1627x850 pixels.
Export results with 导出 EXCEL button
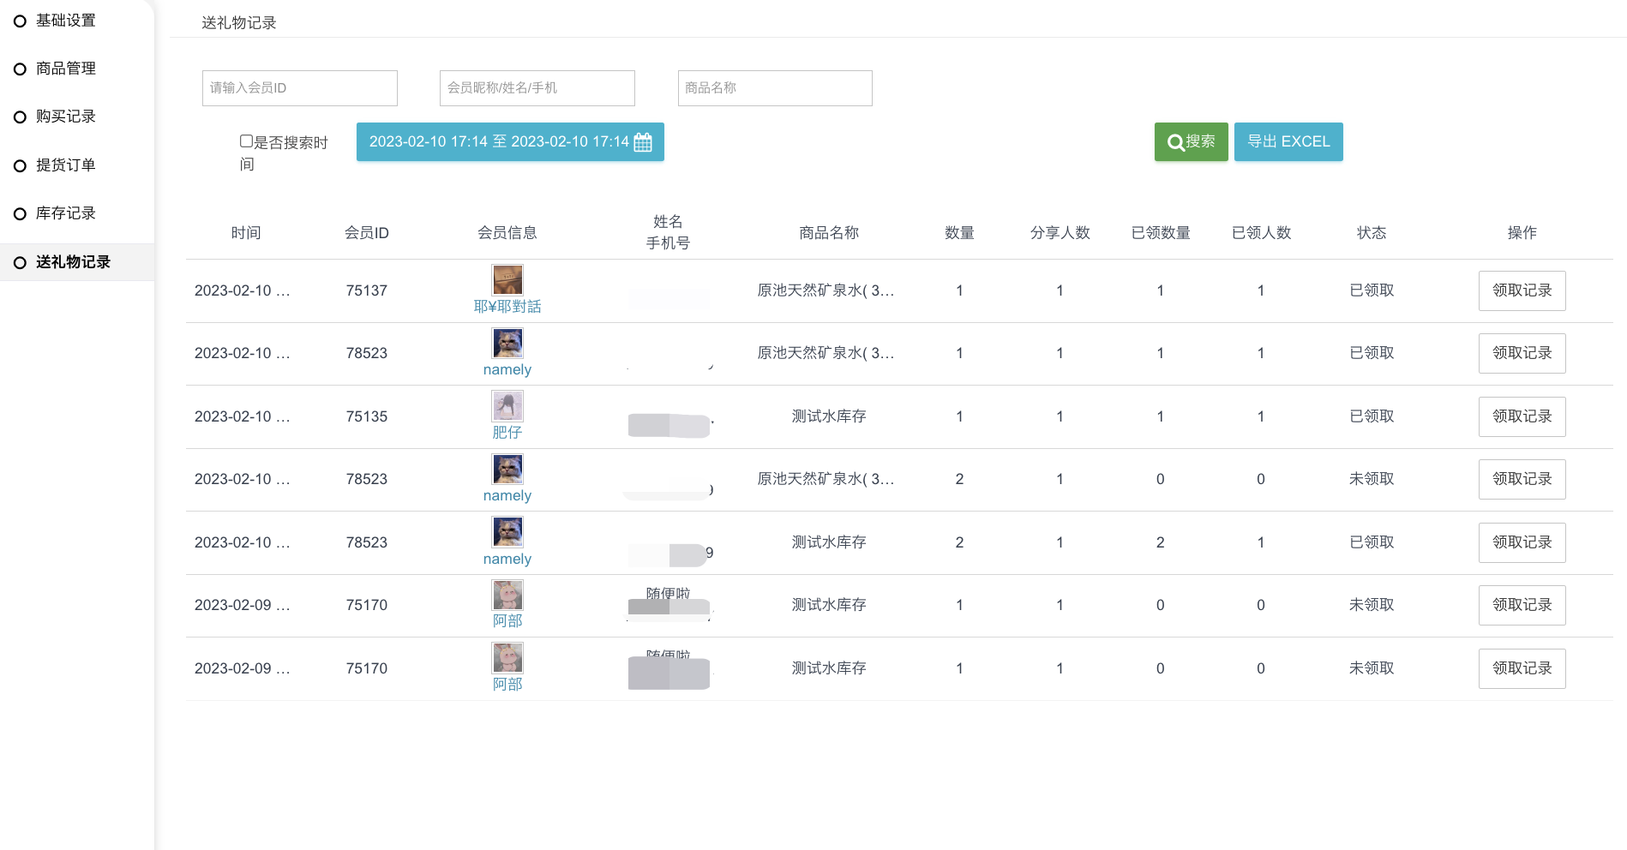(x=1288, y=142)
